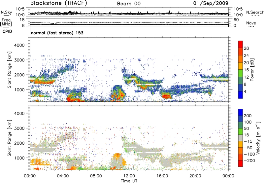Click the left '10^5' noise axis tick
Screen dimensions: 264x183
click(20, 9)
